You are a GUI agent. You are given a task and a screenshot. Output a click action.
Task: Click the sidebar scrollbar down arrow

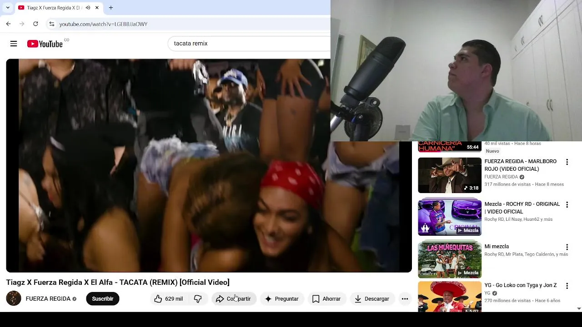(x=578, y=308)
